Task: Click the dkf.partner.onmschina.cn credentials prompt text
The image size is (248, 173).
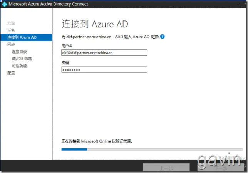Action: click(110, 37)
